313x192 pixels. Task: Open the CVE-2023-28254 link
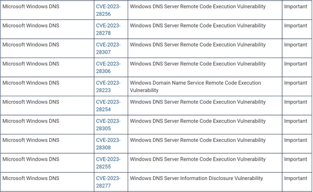pos(108,105)
